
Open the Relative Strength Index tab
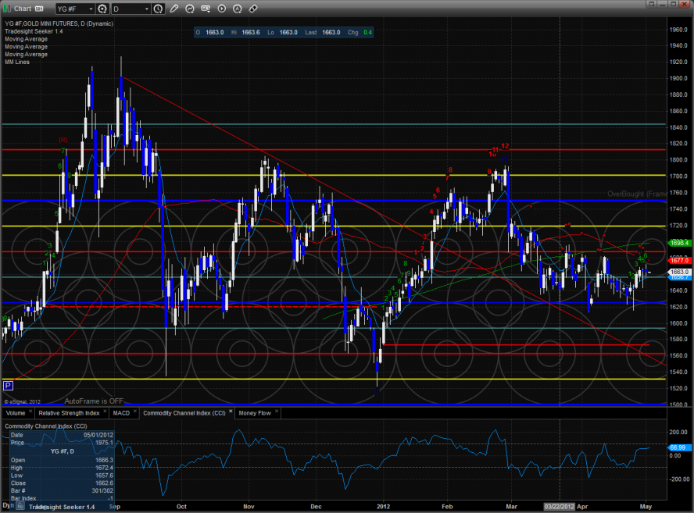(70, 412)
